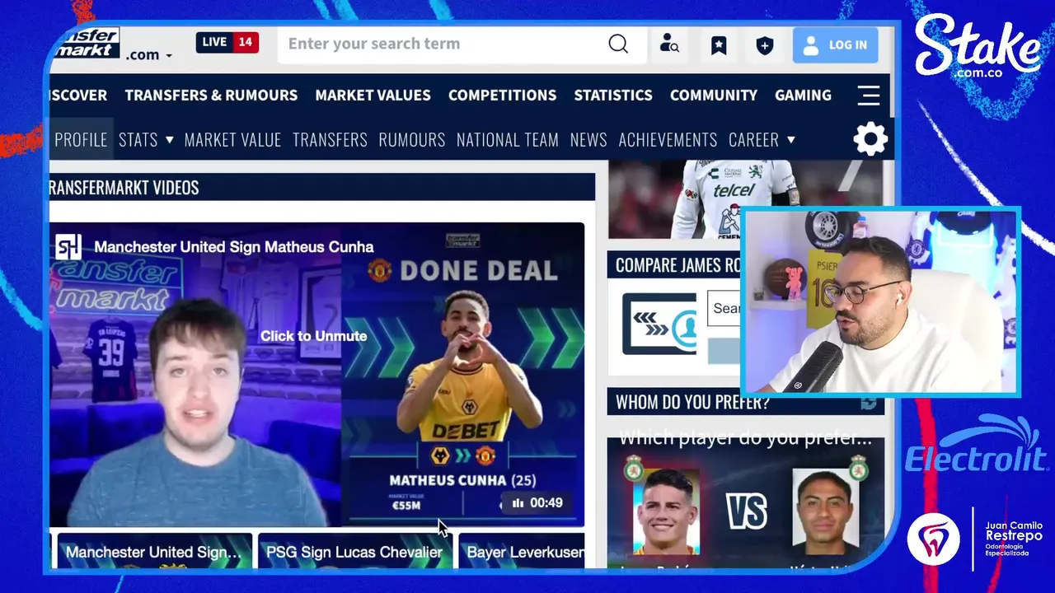Refresh the Whom do you prefer poll
1055x593 pixels.
(x=869, y=403)
